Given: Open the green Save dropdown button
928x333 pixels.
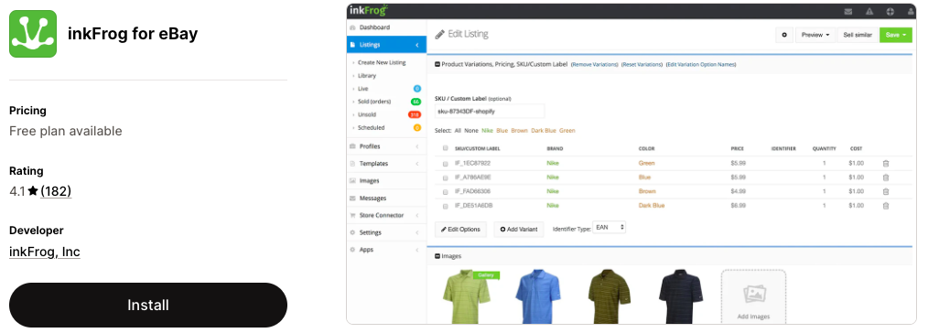Looking at the screenshot, I should point(895,35).
